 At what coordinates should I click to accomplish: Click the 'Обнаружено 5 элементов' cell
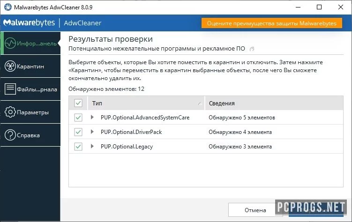[x=242, y=118]
